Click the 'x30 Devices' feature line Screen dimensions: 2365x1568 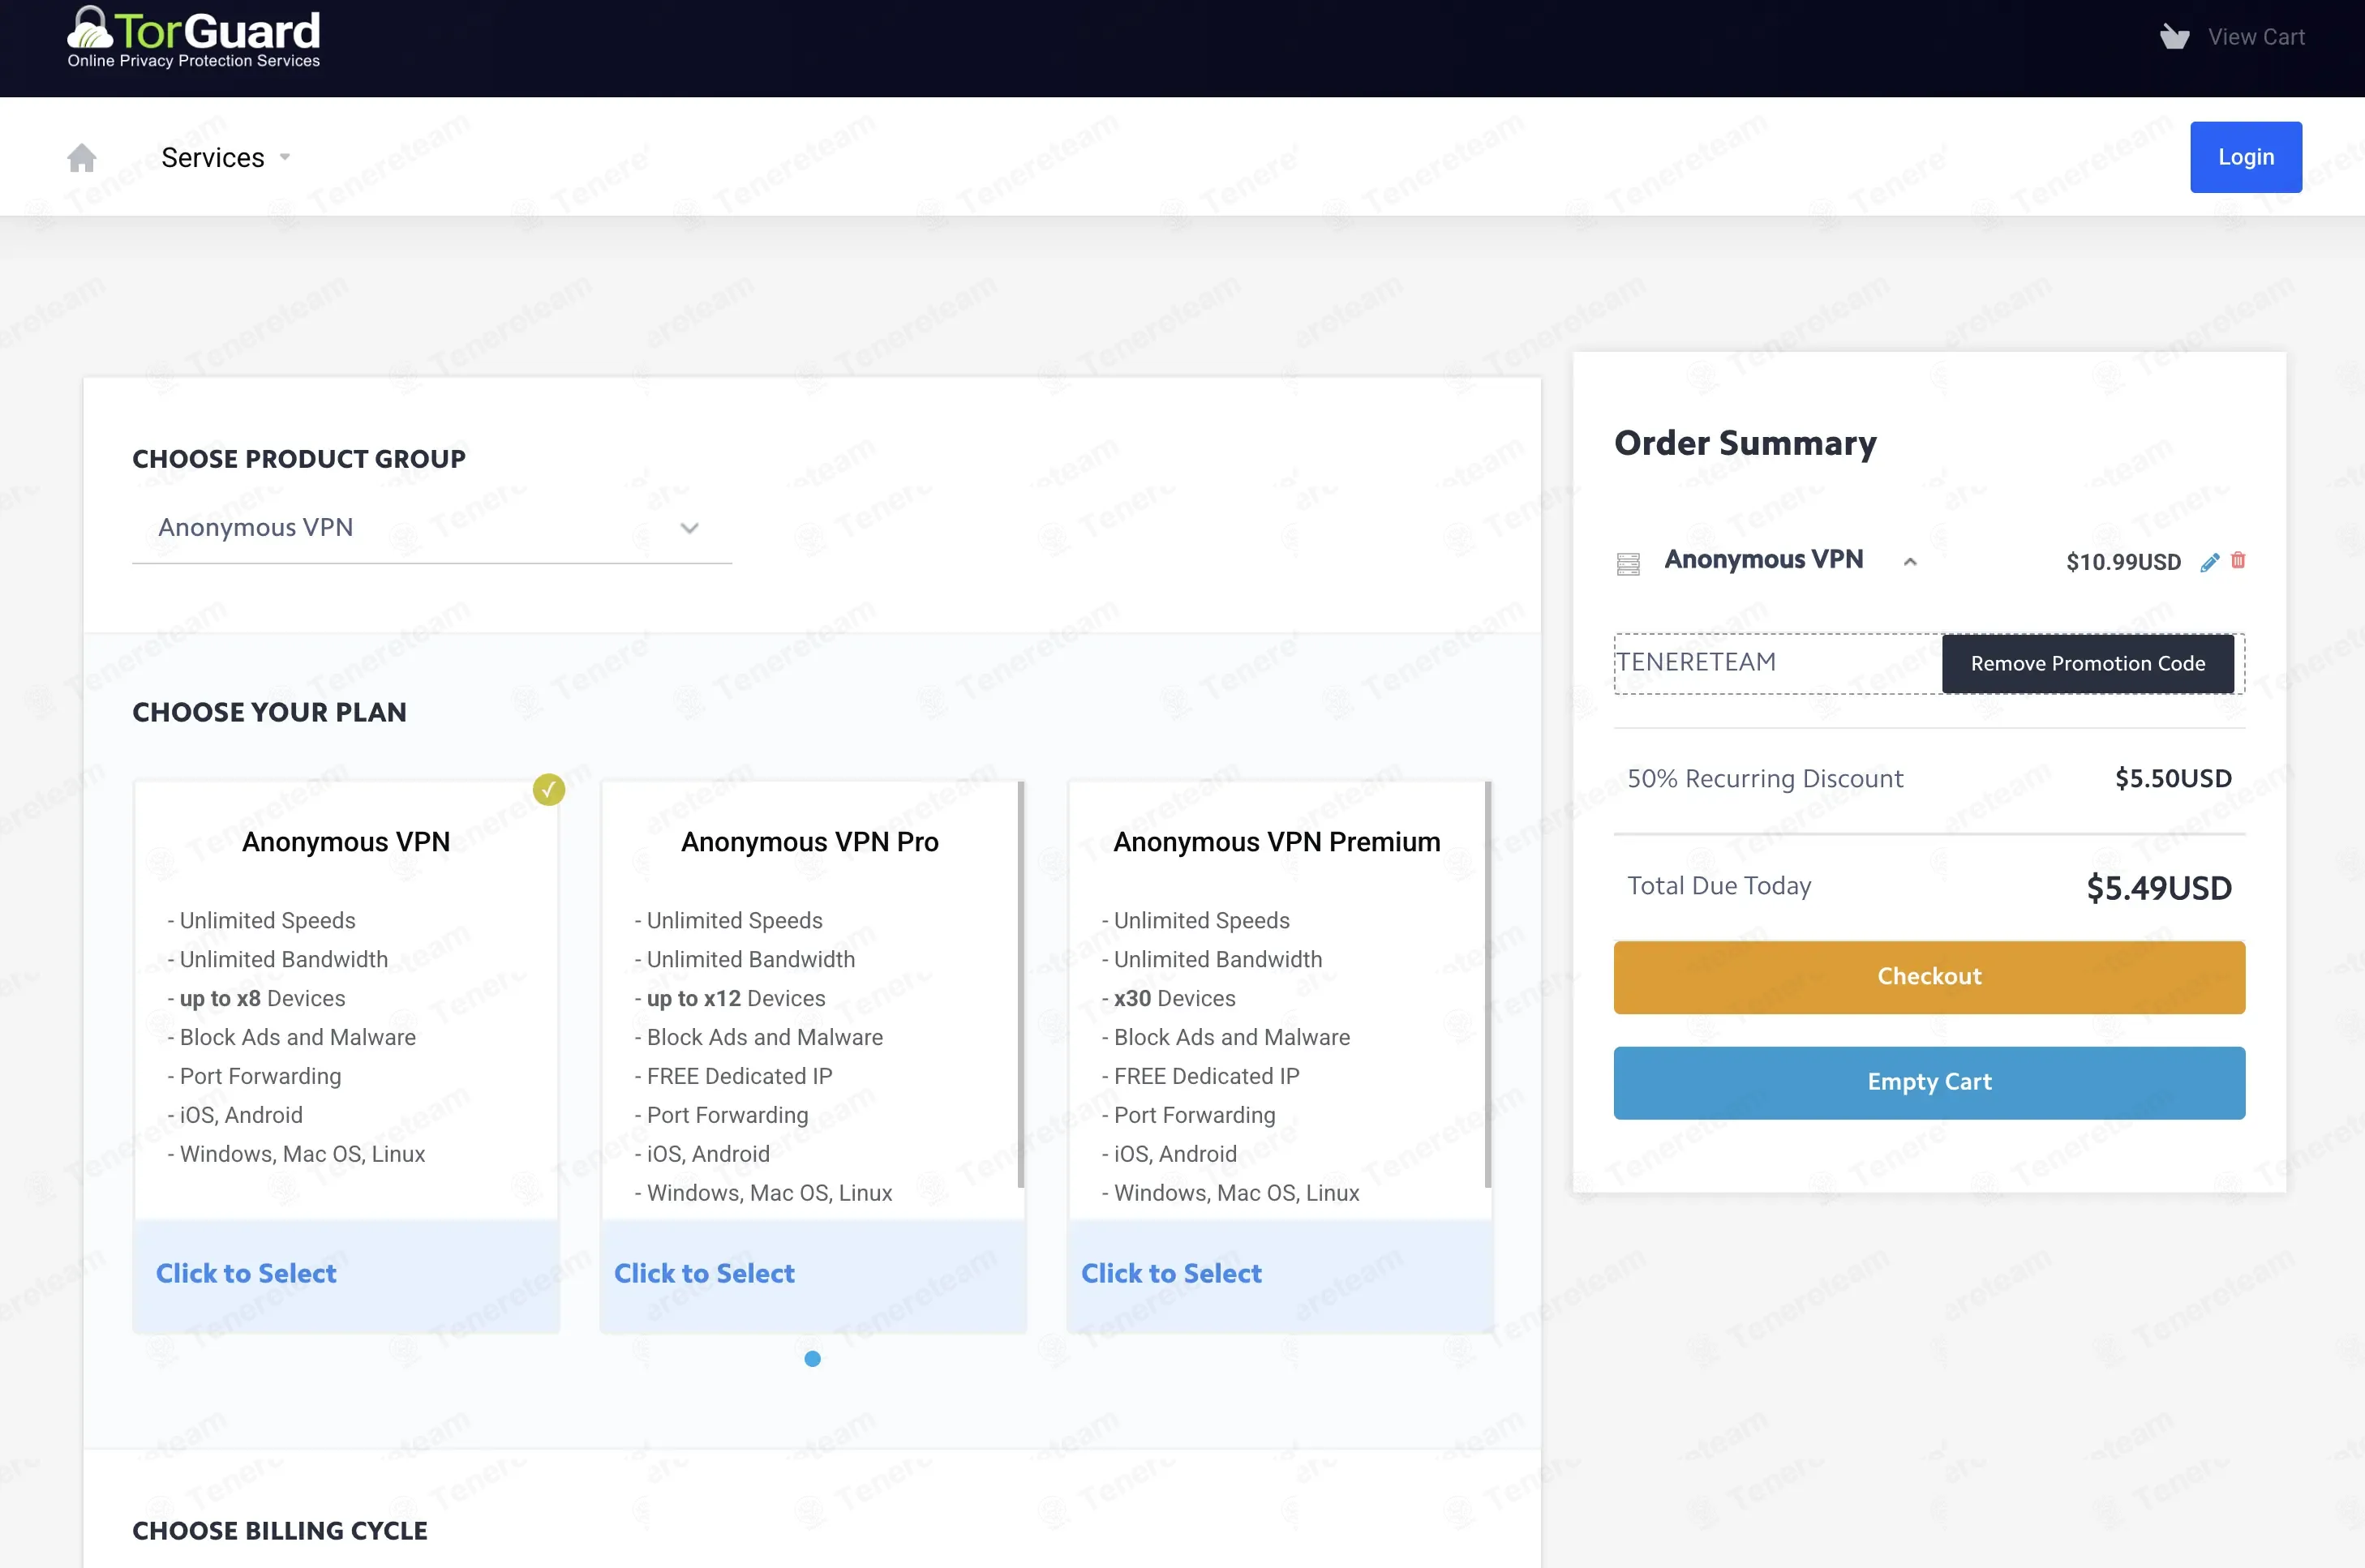click(1169, 998)
